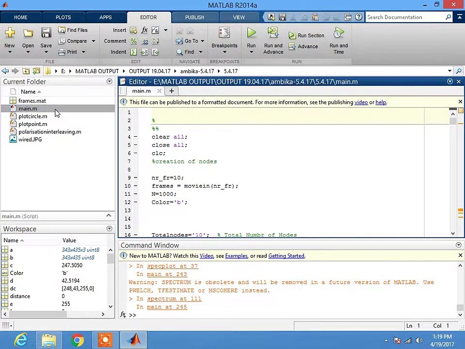This screenshot has width=465, height=349.
Task: Click specplot at 37 error link
Action: 172,266
